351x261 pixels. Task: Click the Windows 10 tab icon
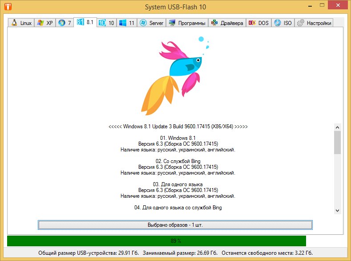(102, 23)
